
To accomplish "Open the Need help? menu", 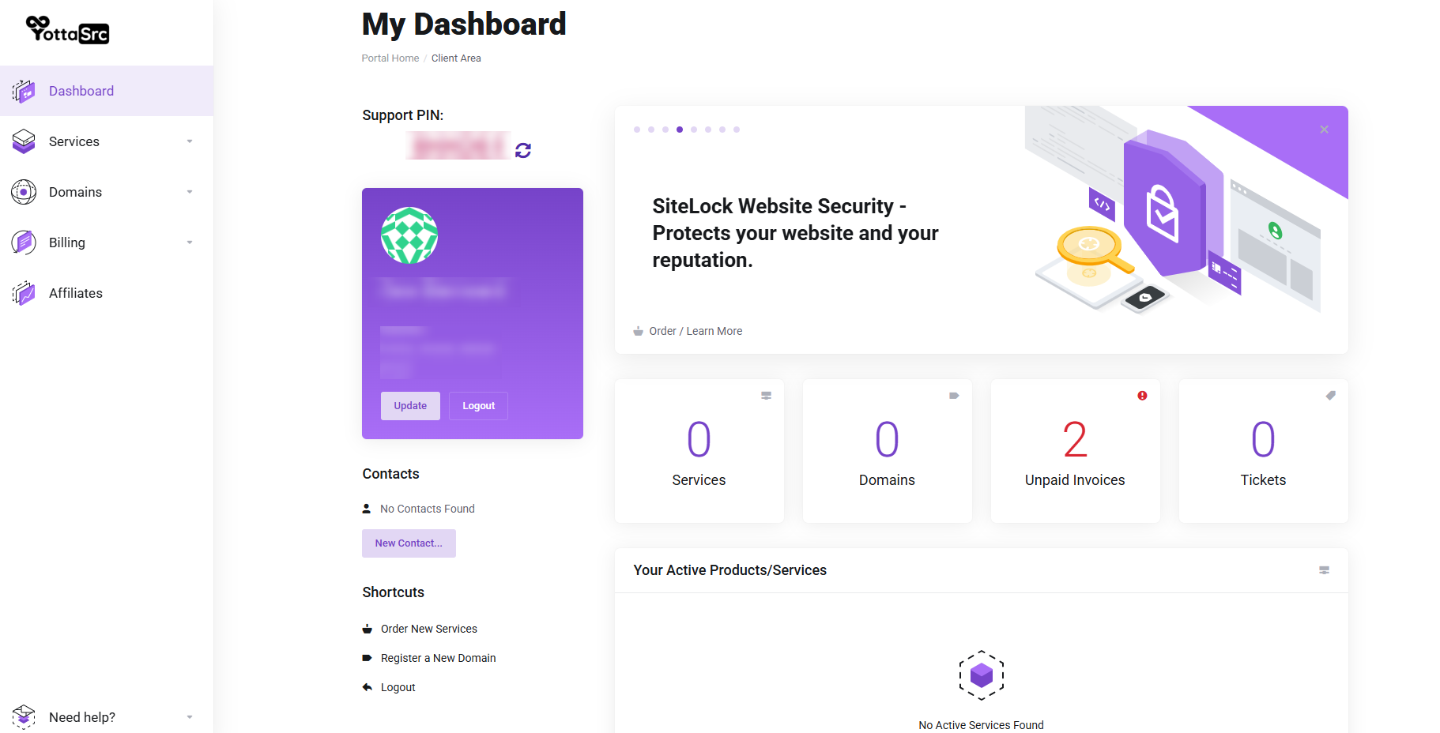I will [x=107, y=716].
